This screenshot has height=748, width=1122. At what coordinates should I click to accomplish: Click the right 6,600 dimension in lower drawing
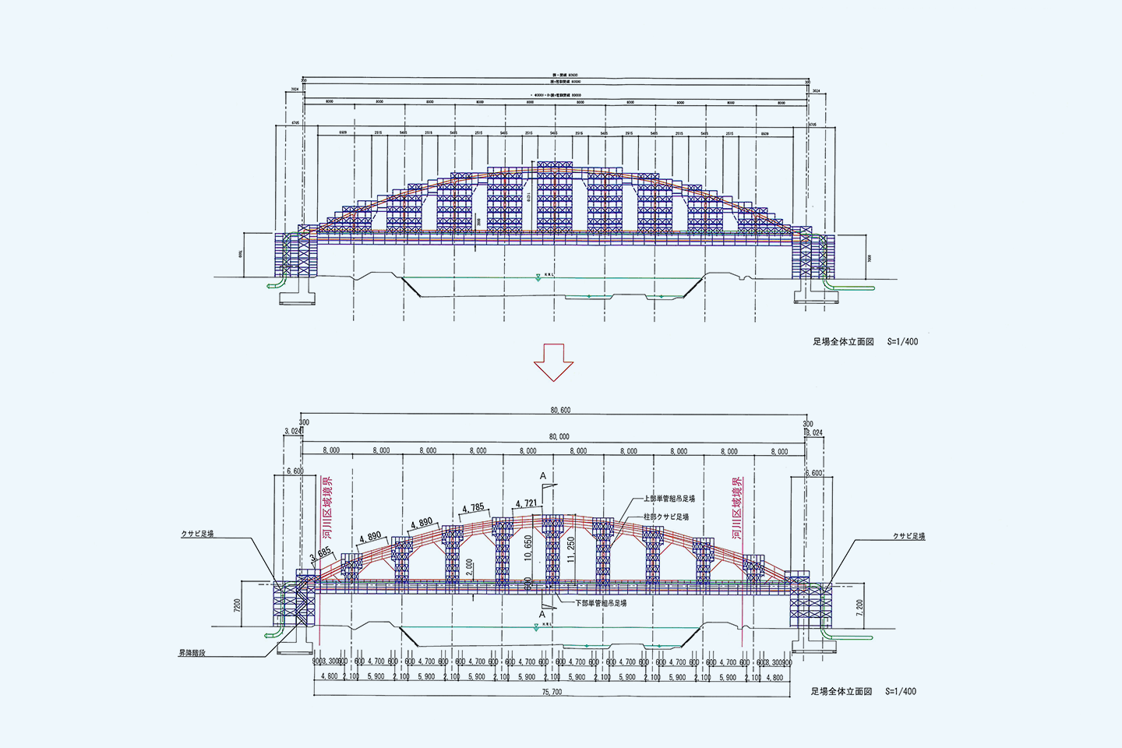[x=813, y=473]
